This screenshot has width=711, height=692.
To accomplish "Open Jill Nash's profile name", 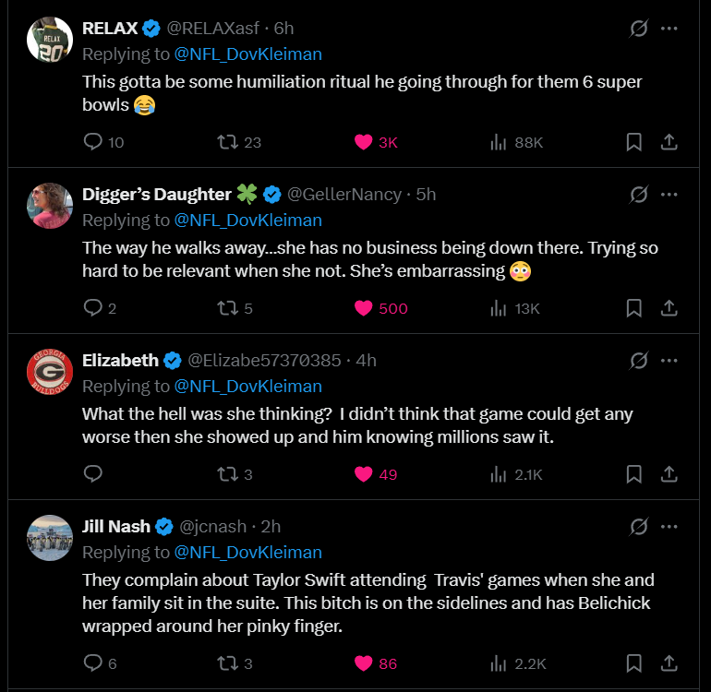I will (x=115, y=526).
